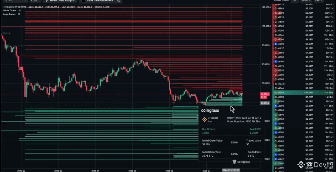Open the BTC symbol search dropdown

coord(15,1)
